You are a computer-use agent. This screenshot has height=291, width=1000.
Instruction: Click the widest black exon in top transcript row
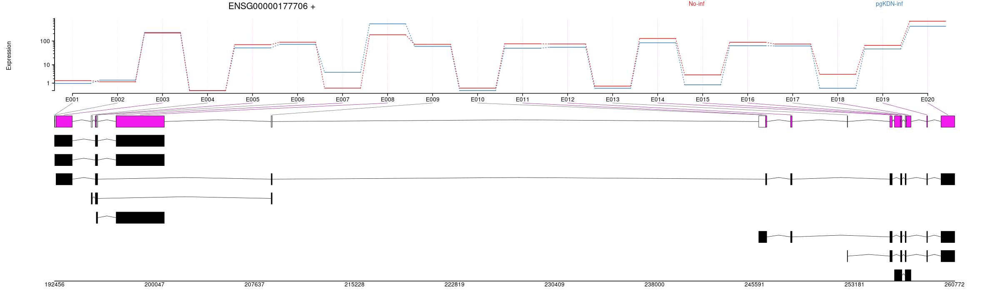[140, 141]
